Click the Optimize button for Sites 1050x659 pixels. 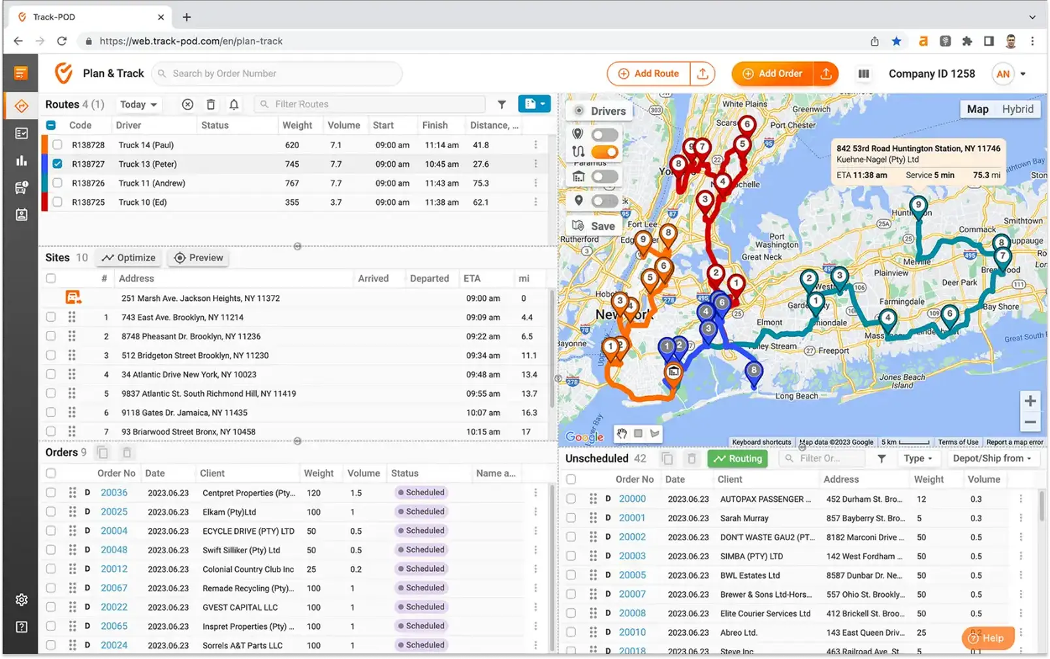click(128, 258)
